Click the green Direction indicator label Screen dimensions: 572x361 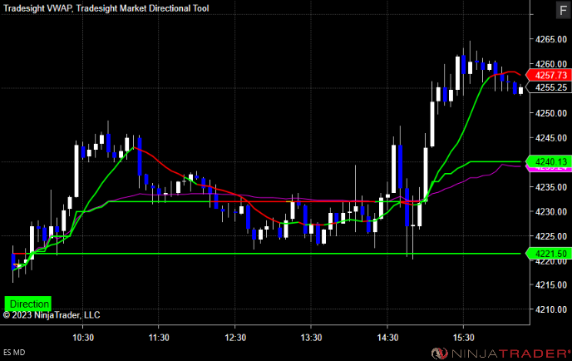(x=28, y=304)
